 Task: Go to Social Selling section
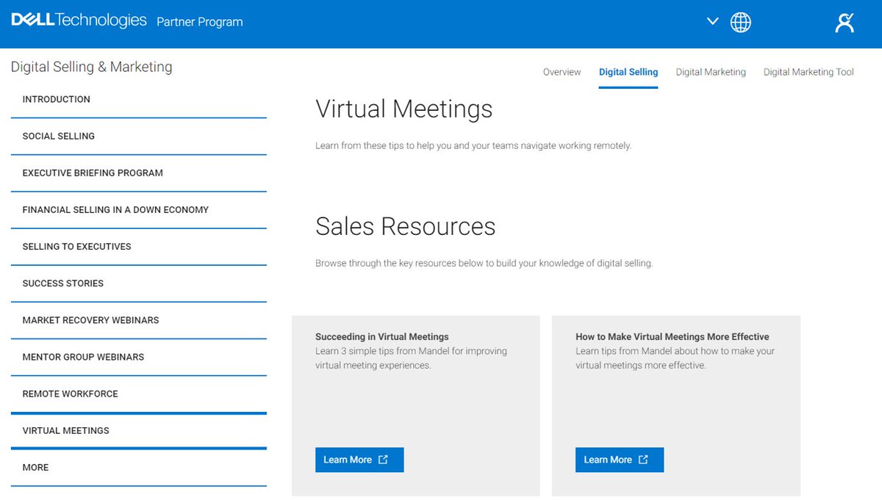pos(139,136)
